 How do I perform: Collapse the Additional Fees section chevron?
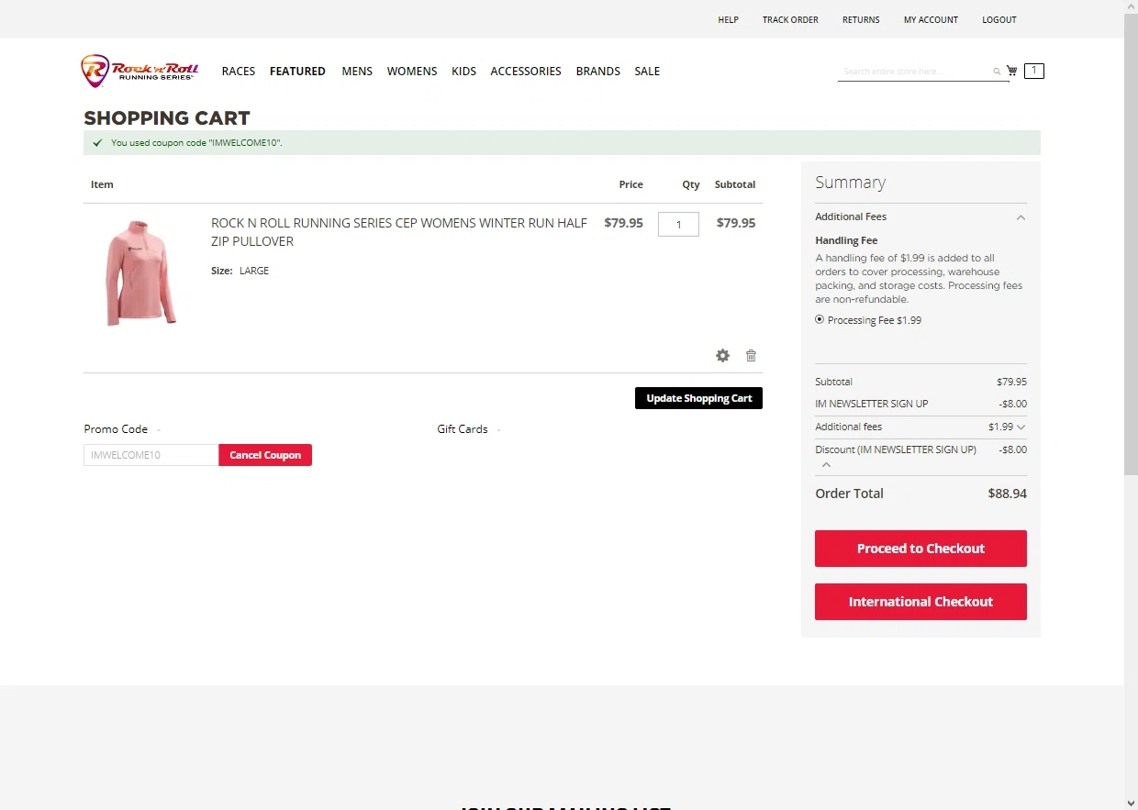point(1021,217)
